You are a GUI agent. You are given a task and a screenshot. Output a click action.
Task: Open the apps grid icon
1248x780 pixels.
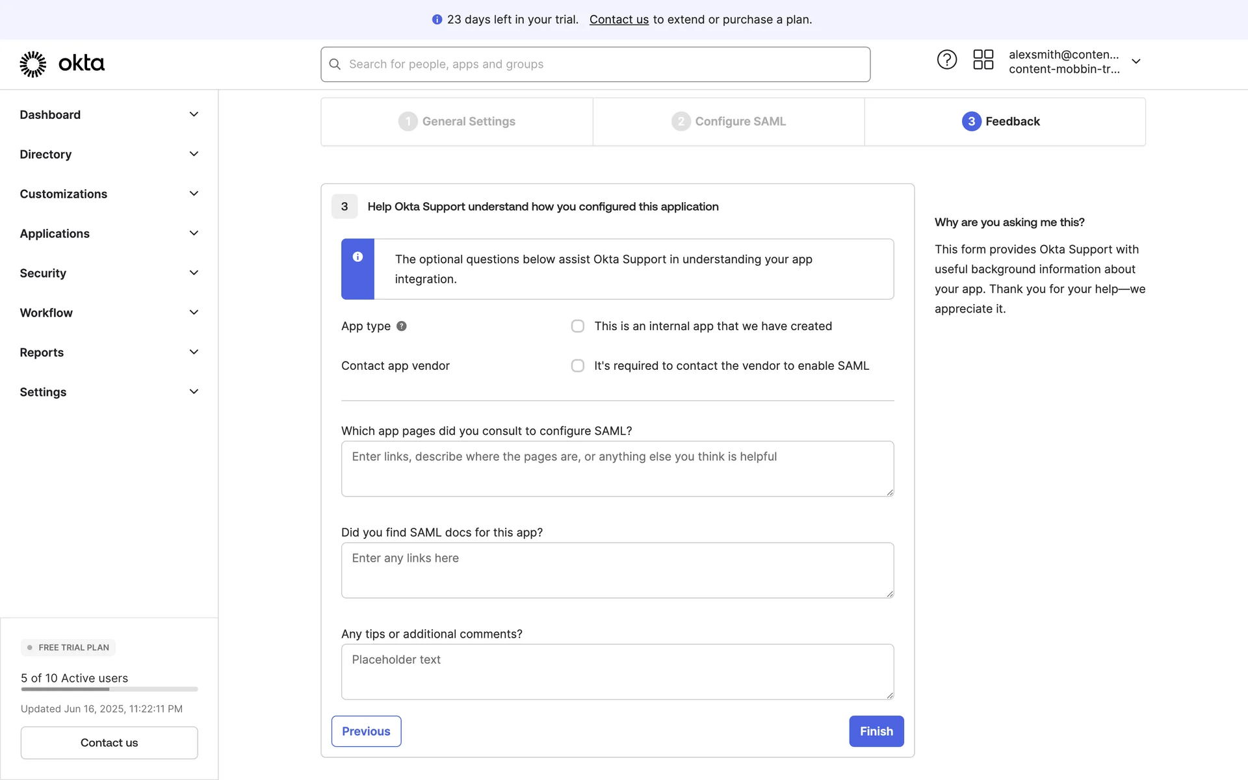coord(983,60)
